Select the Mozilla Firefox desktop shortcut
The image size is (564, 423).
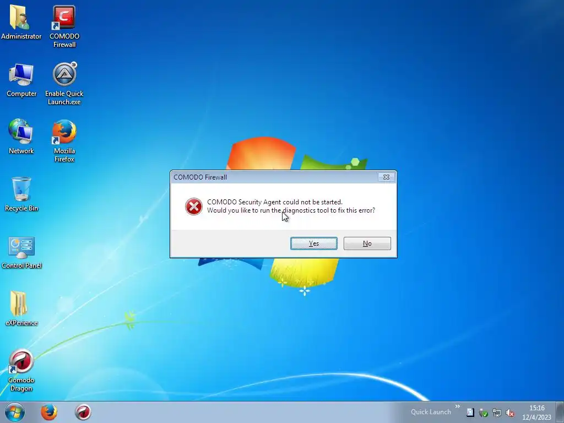click(64, 141)
